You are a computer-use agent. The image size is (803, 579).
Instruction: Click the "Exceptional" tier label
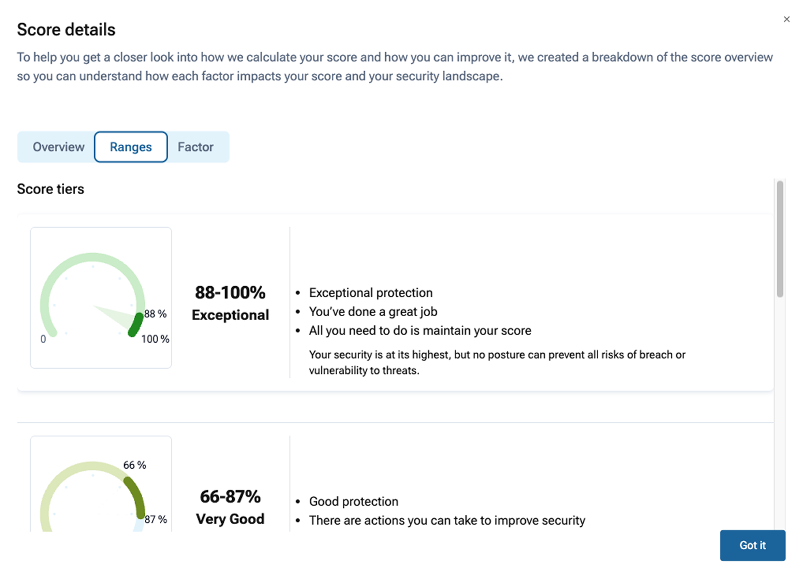pos(230,315)
